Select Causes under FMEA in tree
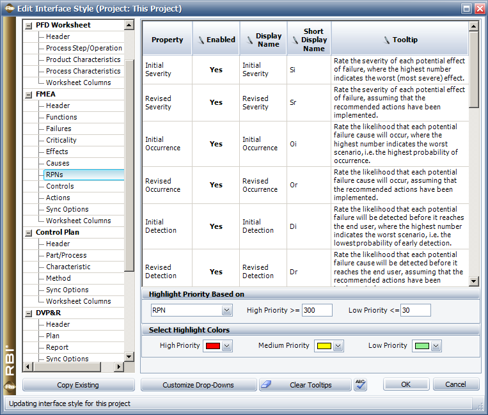 click(58, 163)
